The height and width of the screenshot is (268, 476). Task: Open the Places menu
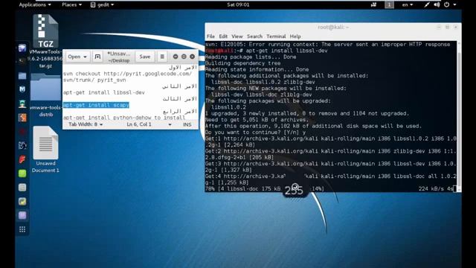pos(71,4)
